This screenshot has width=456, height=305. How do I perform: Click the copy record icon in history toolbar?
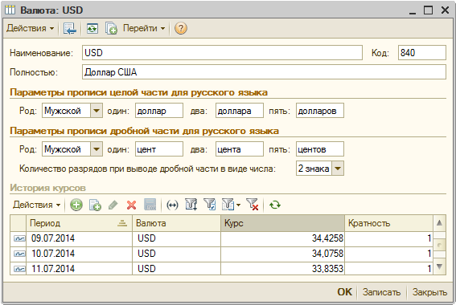(x=95, y=205)
